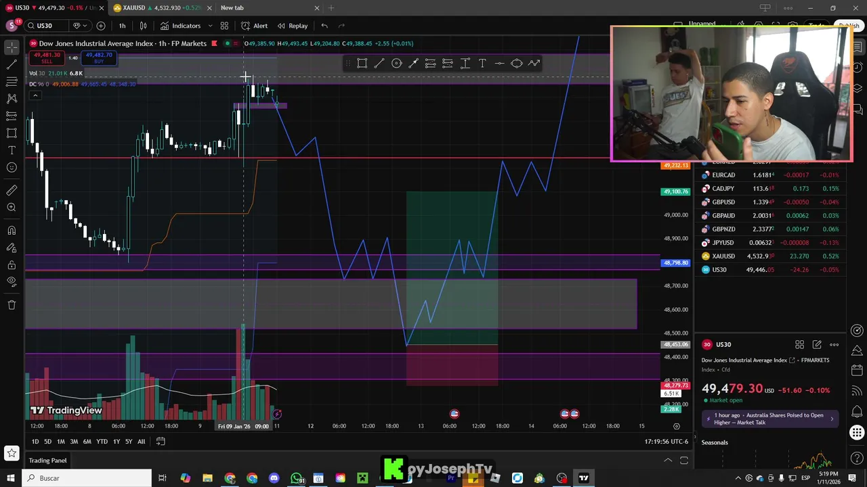This screenshot has width=867, height=487.
Task: Open the time zone 17:19:56 UTC-6 menu
Action: pyautogui.click(x=666, y=442)
